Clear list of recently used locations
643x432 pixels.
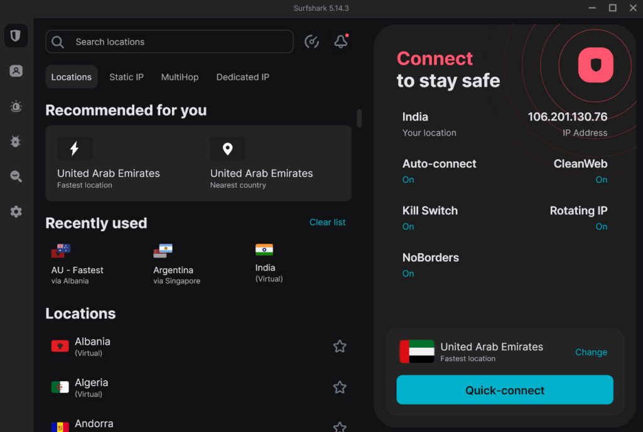pyautogui.click(x=327, y=222)
